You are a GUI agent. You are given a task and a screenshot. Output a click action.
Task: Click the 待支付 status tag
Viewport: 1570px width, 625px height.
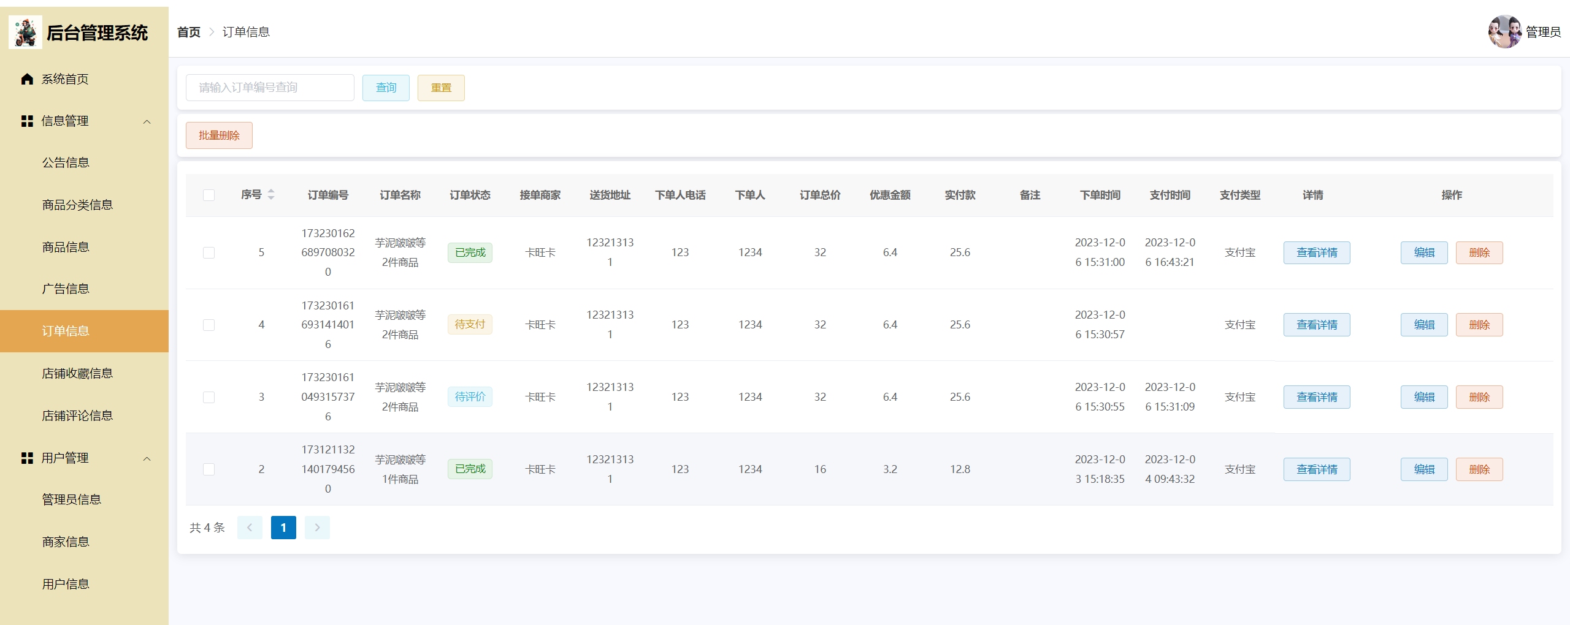coord(470,324)
